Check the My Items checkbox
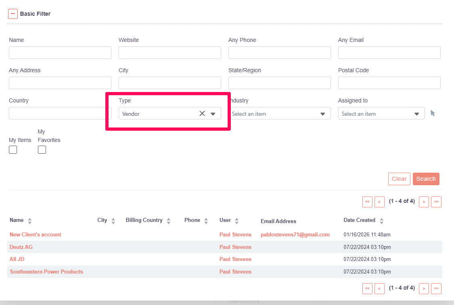Image resolution: width=454 pixels, height=305 pixels. click(x=13, y=150)
